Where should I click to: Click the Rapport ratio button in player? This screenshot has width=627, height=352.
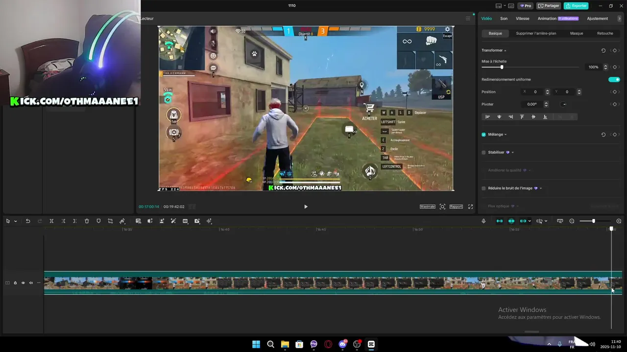point(456,207)
